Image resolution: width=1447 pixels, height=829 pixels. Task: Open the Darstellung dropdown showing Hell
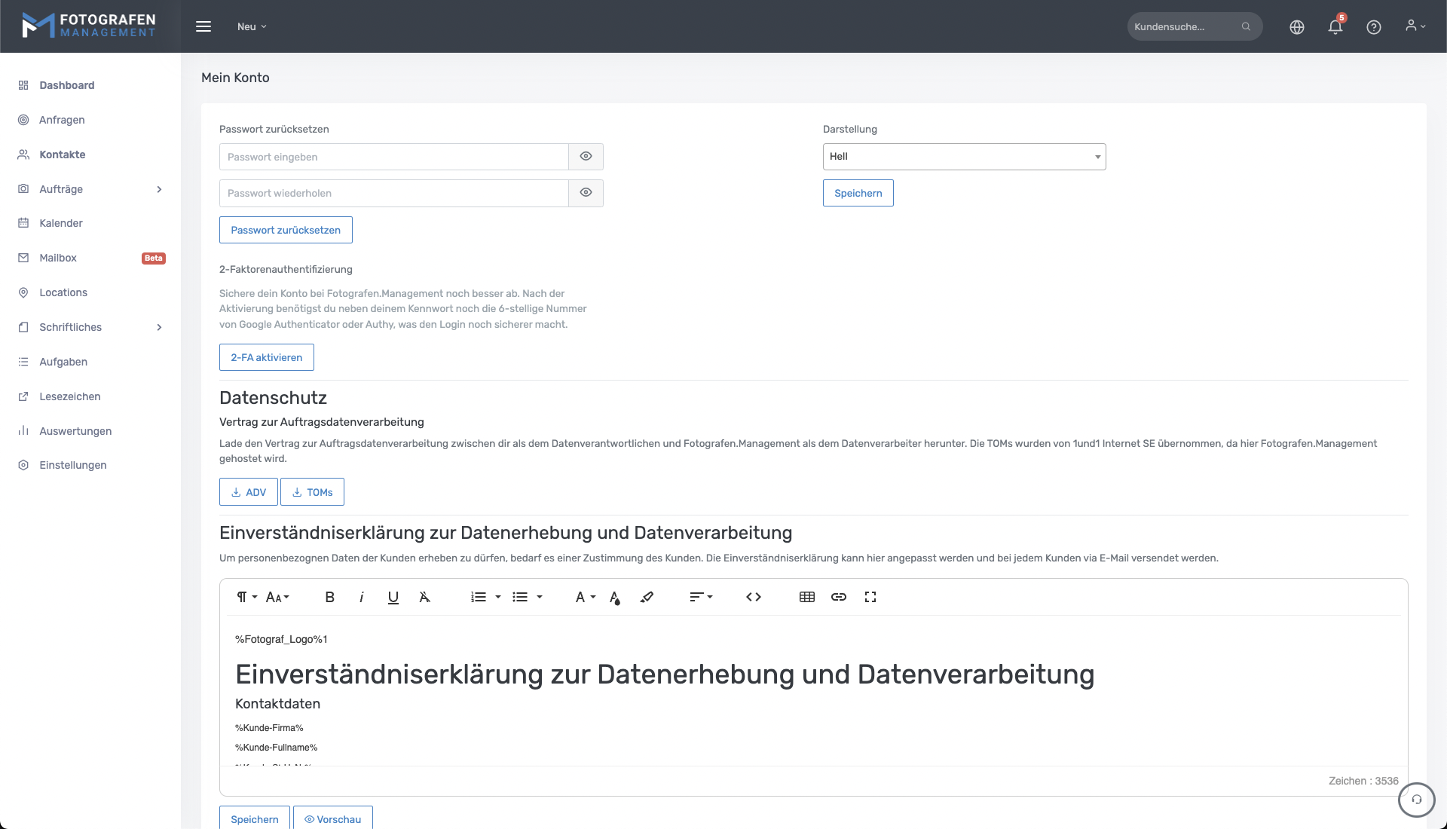pos(964,157)
